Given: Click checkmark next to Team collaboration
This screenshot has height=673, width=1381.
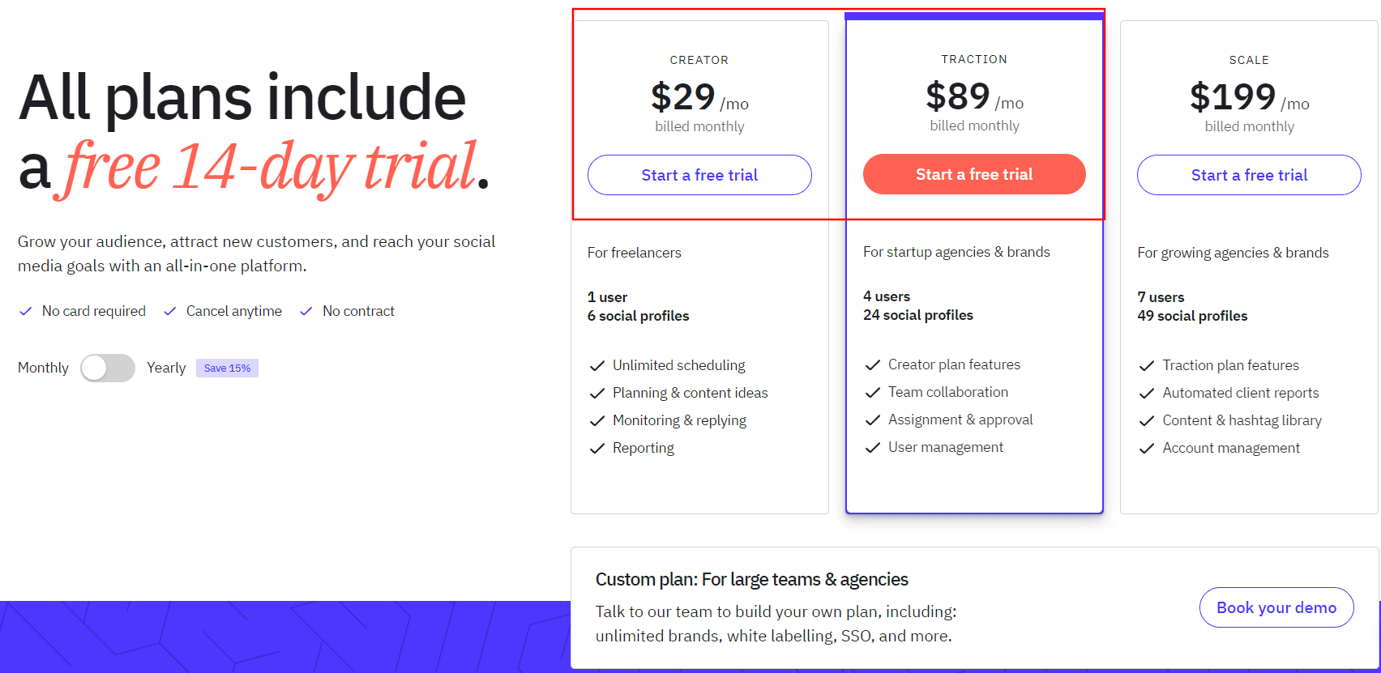Looking at the screenshot, I should [x=873, y=393].
